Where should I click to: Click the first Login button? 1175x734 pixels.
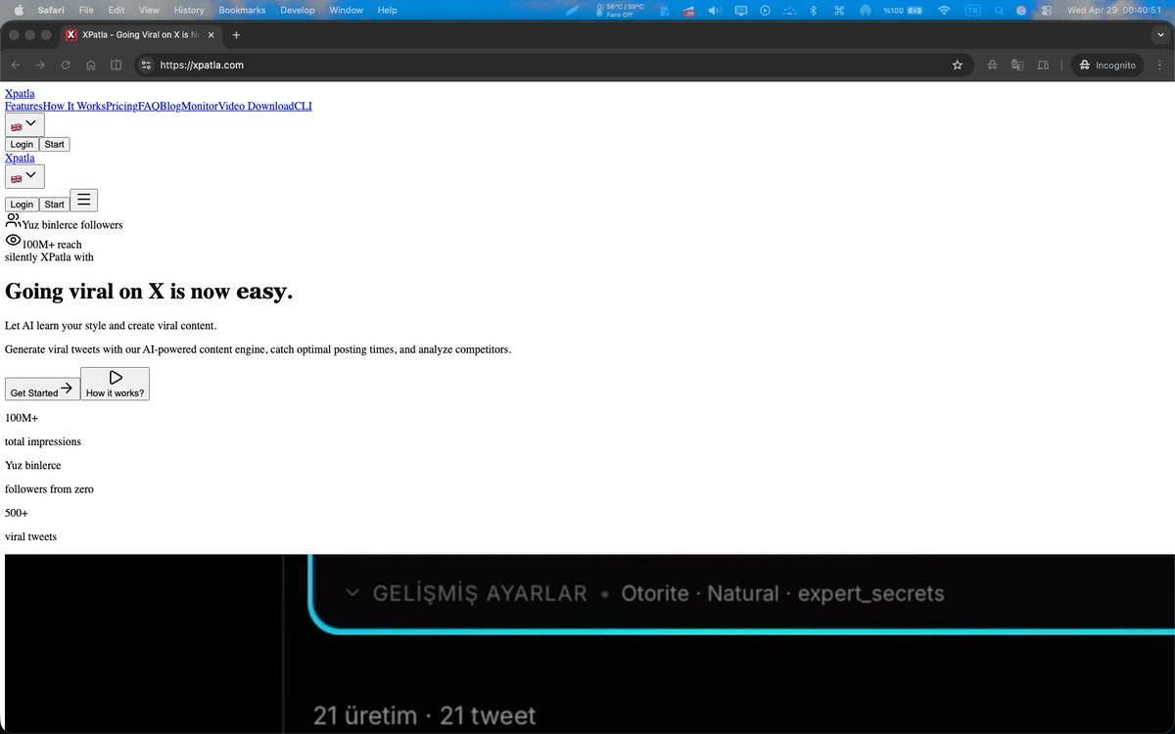pyautogui.click(x=22, y=144)
